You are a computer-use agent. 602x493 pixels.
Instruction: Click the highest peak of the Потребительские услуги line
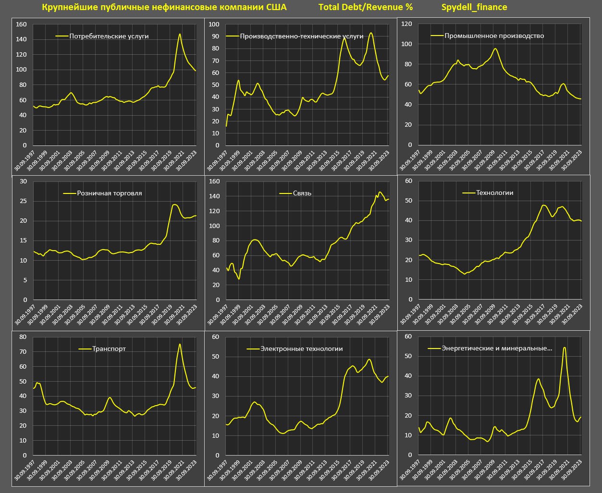click(x=179, y=34)
